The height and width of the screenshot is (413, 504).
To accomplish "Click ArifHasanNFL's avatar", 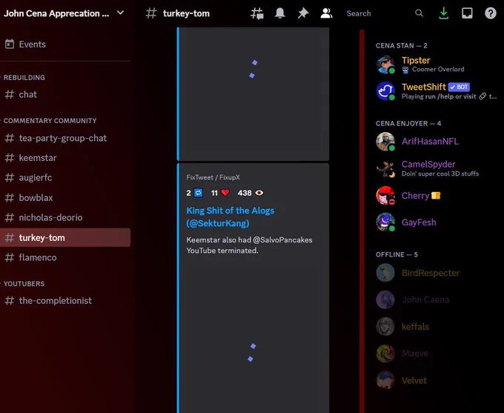I will 385,142.
